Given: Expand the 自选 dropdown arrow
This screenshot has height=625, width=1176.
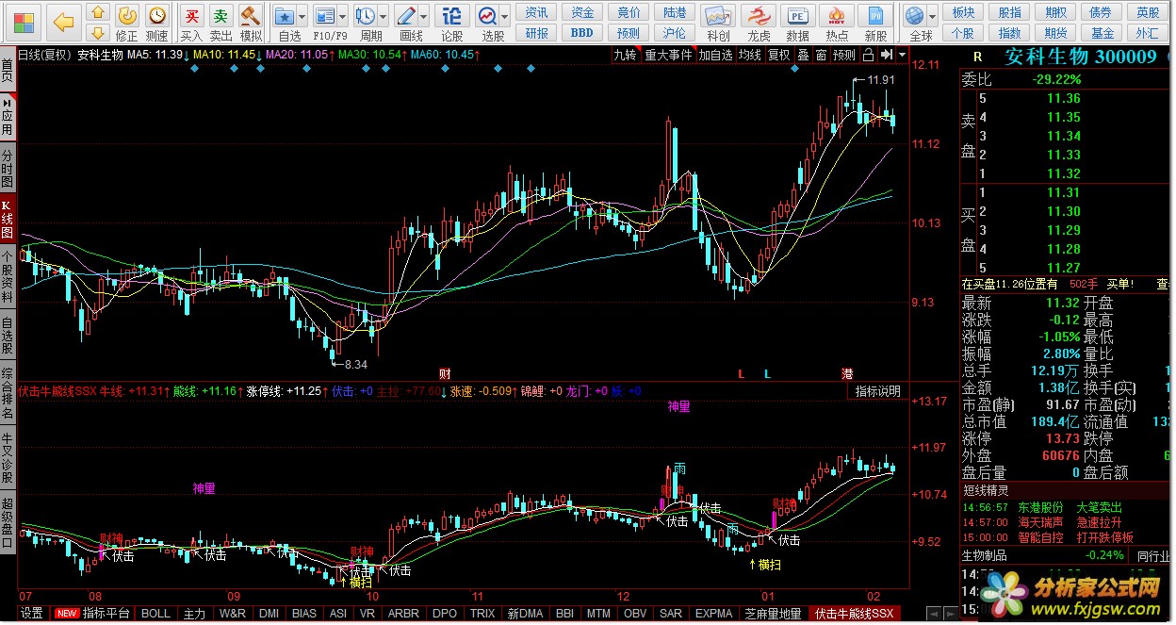Looking at the screenshot, I should (302, 17).
